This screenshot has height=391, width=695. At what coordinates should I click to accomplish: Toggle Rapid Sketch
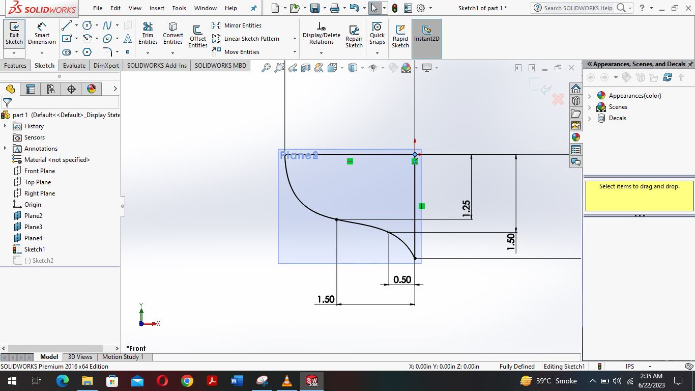coord(400,37)
